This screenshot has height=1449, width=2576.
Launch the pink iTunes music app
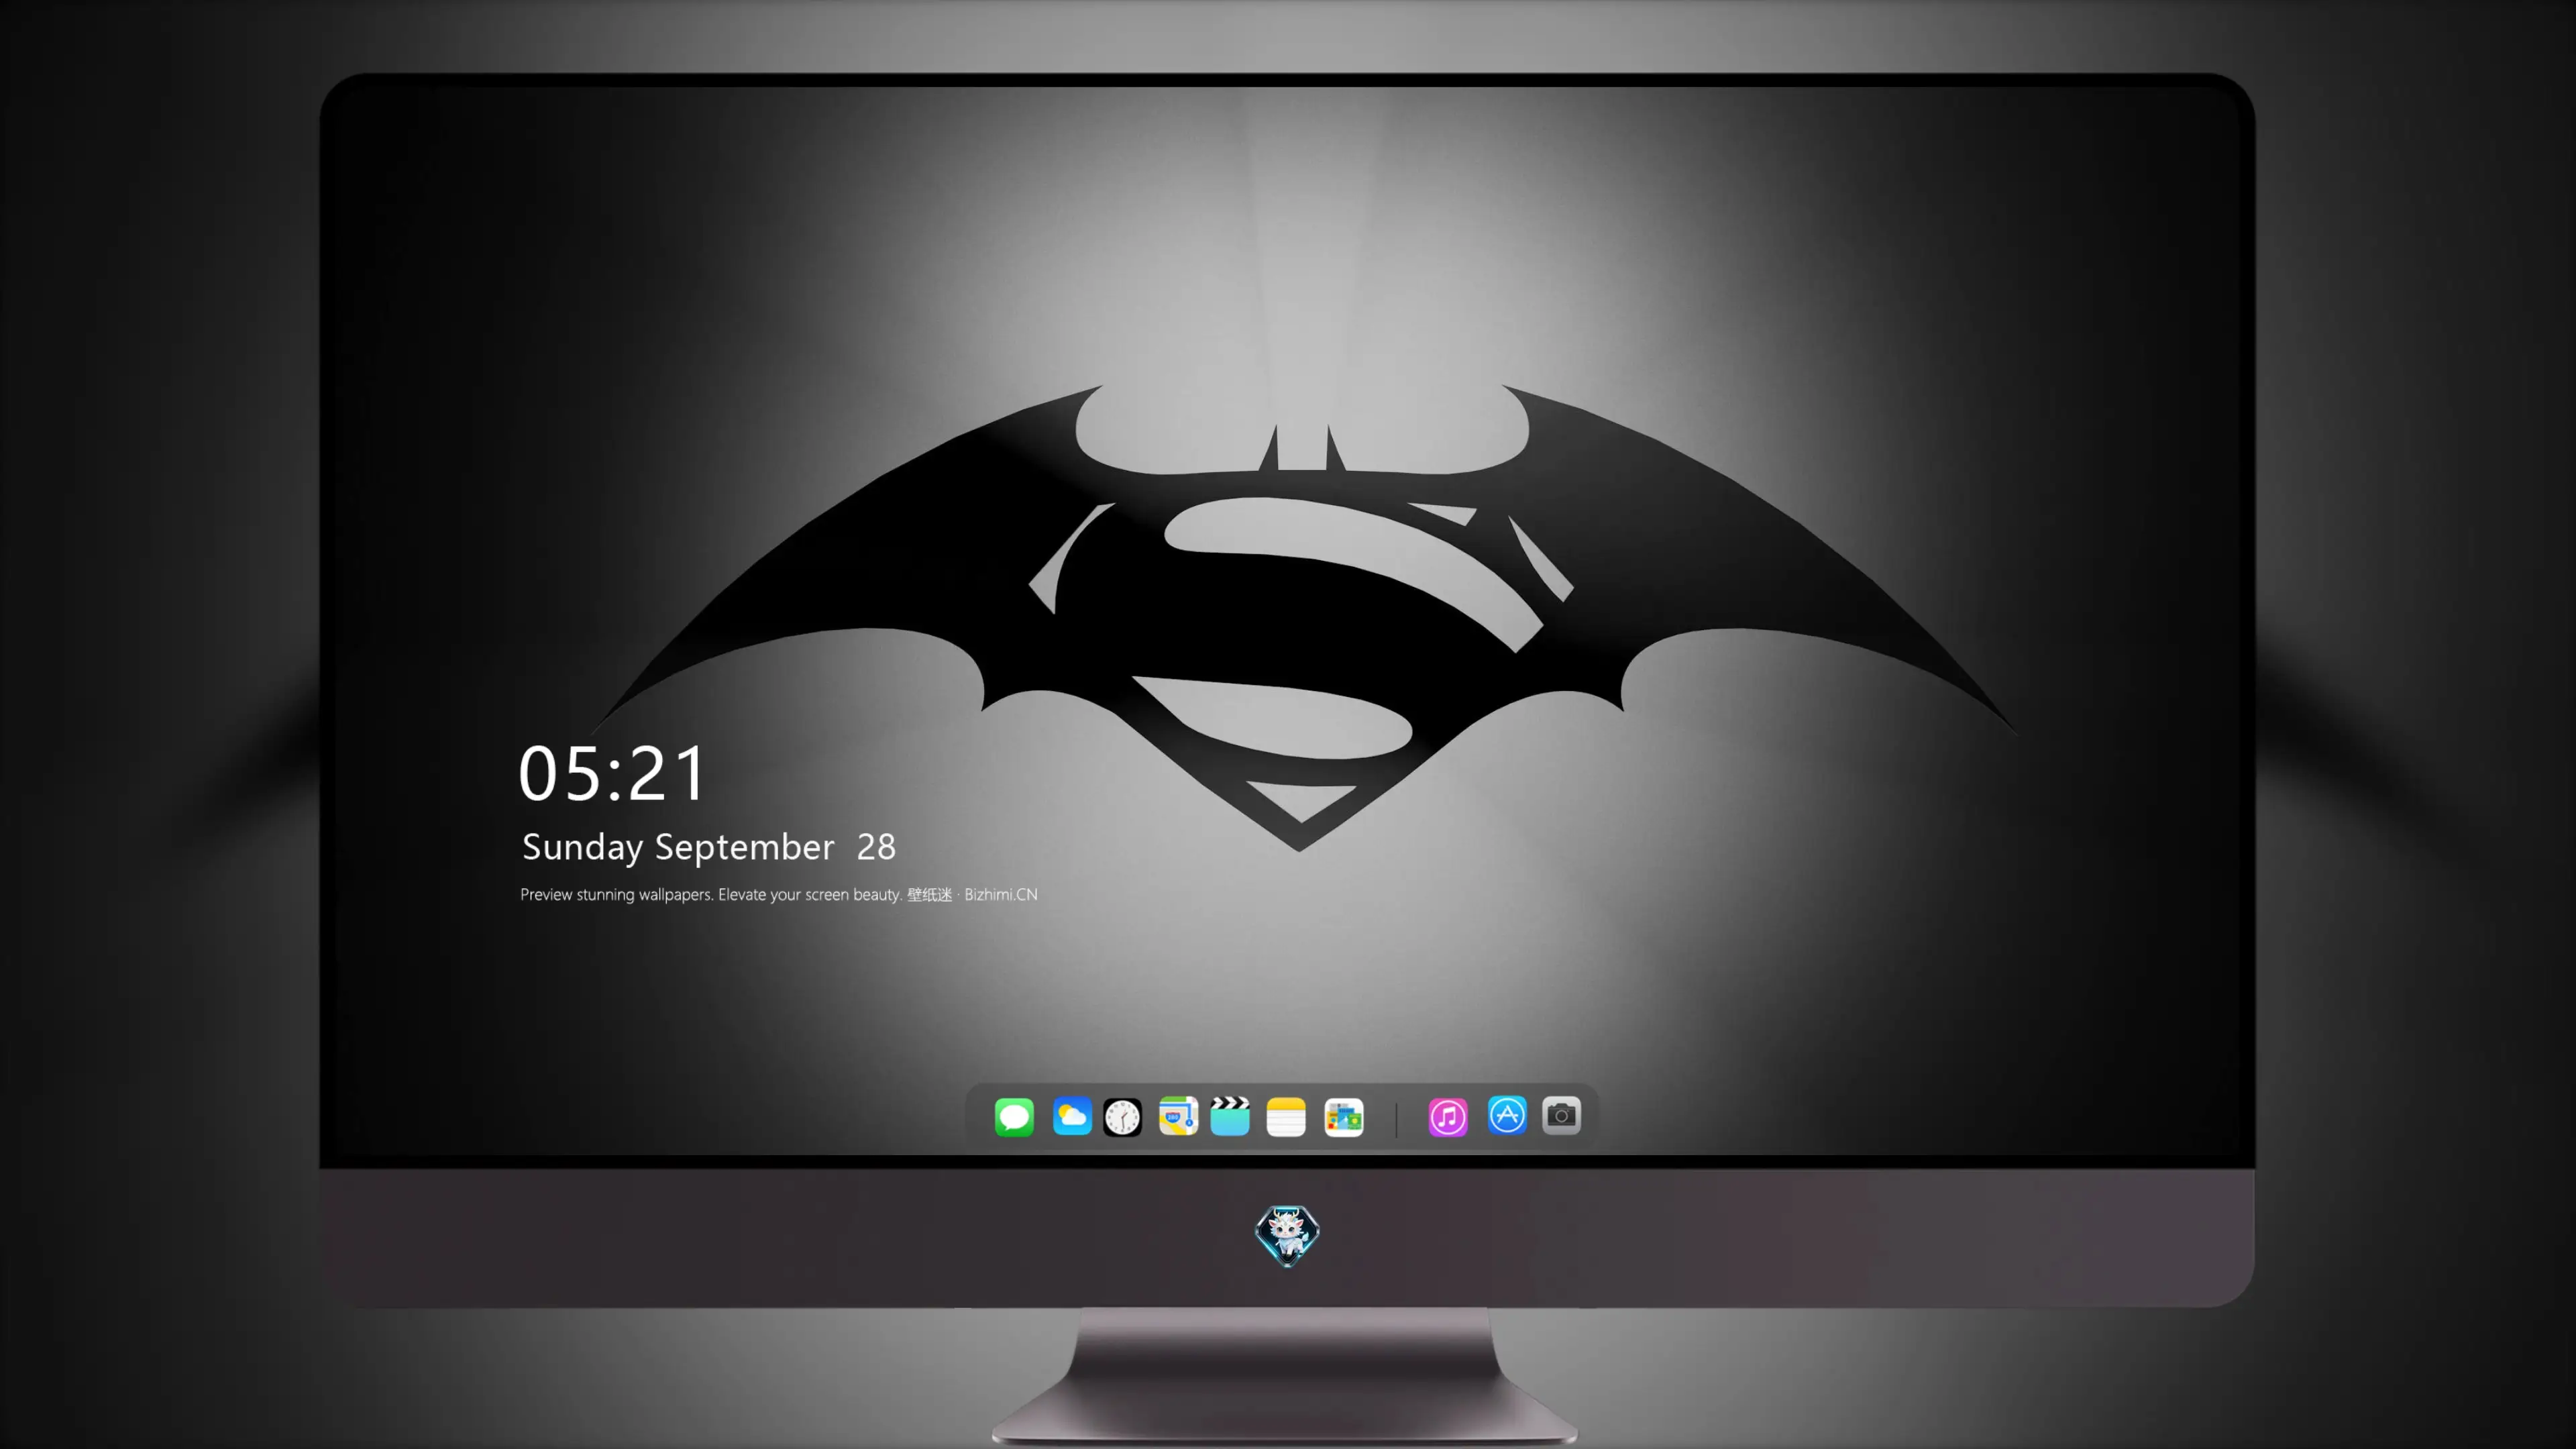click(1448, 1117)
